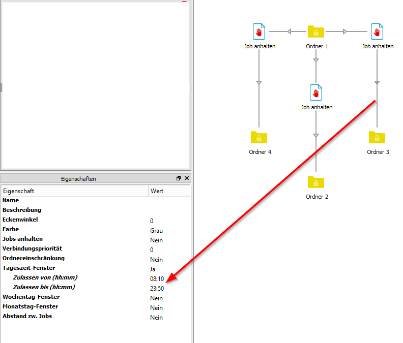Image resolution: width=403 pixels, height=343 pixels.
Task: Change Ordnereinschränkung value Nein
Action: click(156, 260)
